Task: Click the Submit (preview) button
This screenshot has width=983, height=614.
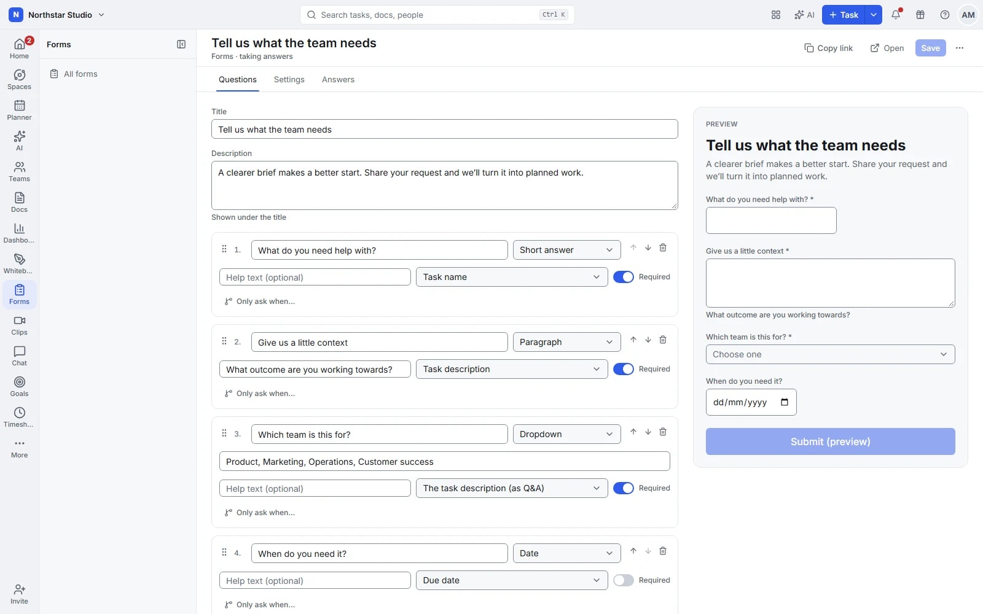Action: [830, 441]
